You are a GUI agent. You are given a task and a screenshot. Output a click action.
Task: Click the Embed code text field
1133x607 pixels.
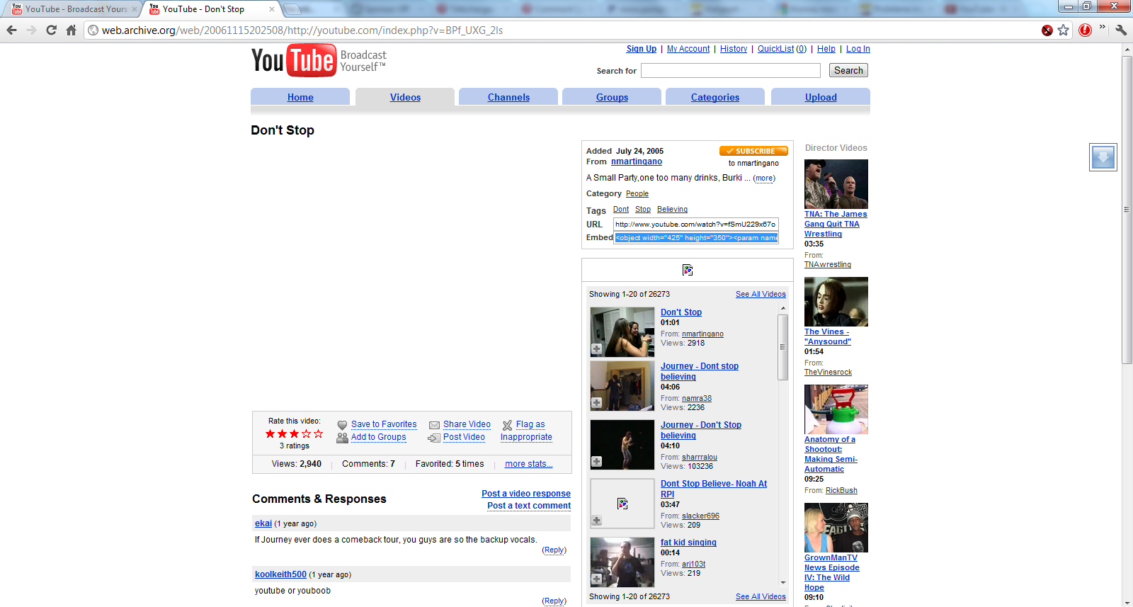click(x=696, y=237)
